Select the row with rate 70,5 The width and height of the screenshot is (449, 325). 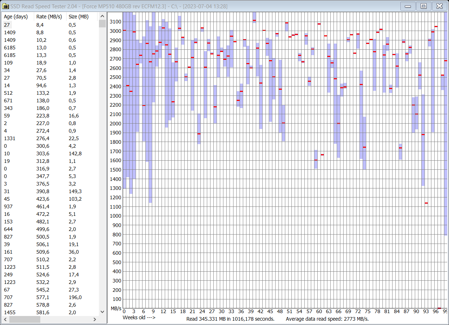pyautogui.click(x=50, y=78)
